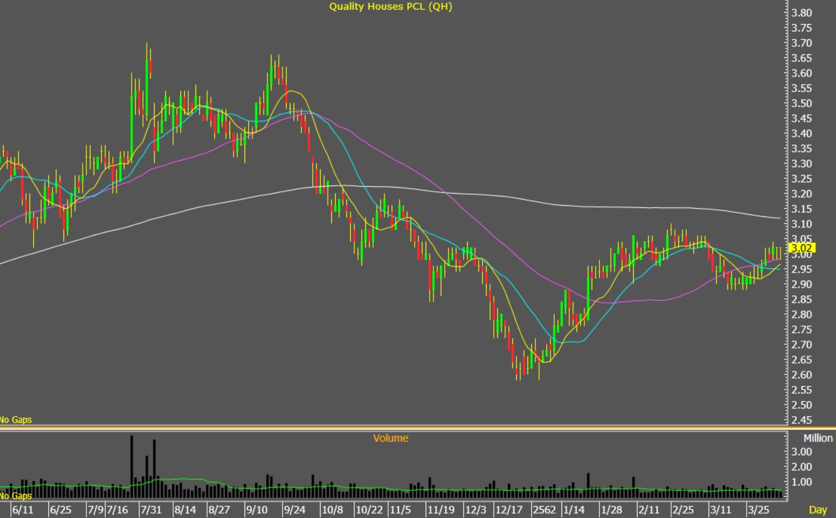Click the 3.70 price axis label
Viewport: 836px width, 518px height.
click(800, 43)
